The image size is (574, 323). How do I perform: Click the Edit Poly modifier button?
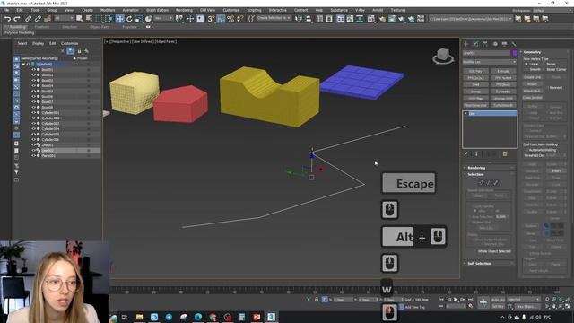[x=475, y=71]
